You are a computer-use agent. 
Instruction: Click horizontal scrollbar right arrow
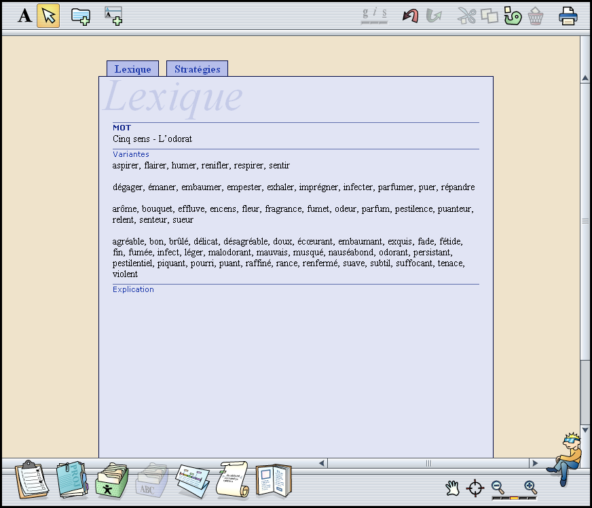click(x=534, y=463)
